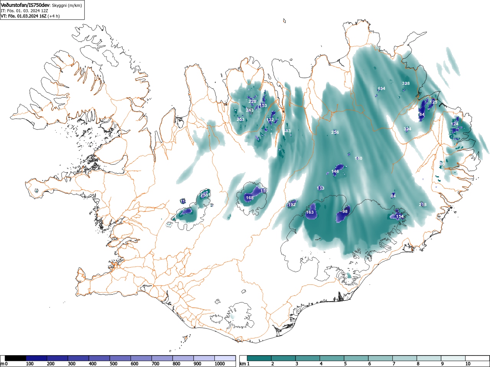490x367 pixels.
Task: Click the 253 visibility value on the map
Action: [240, 119]
